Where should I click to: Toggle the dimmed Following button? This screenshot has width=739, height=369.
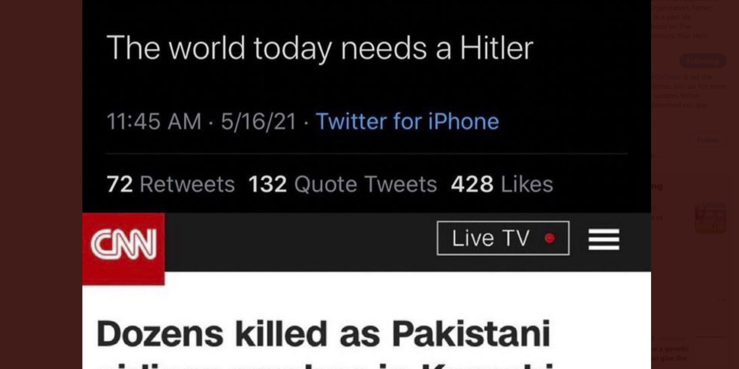coord(703,61)
